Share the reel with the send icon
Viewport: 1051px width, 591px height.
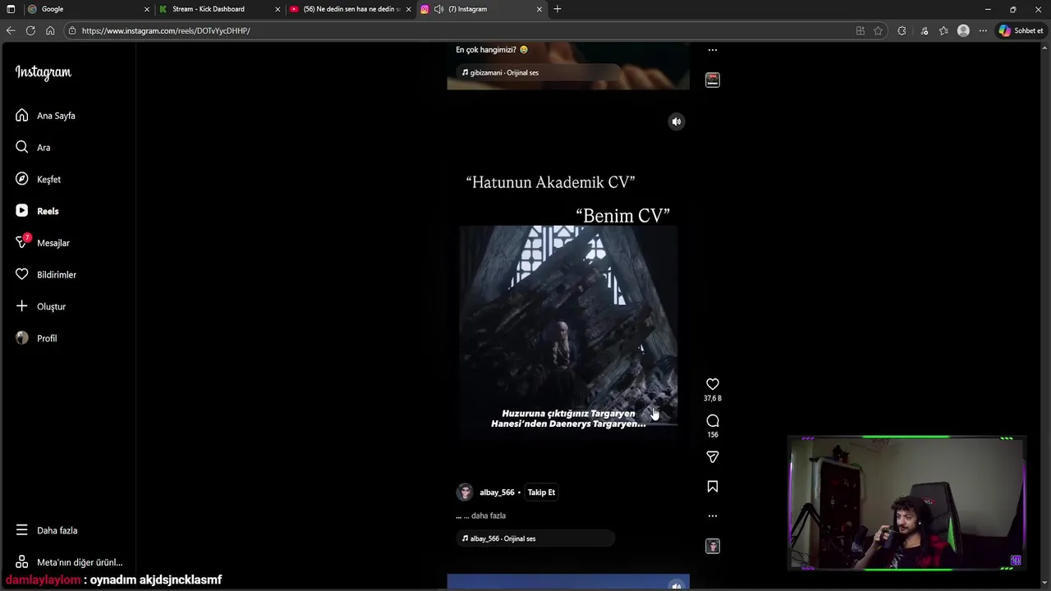coord(713,456)
